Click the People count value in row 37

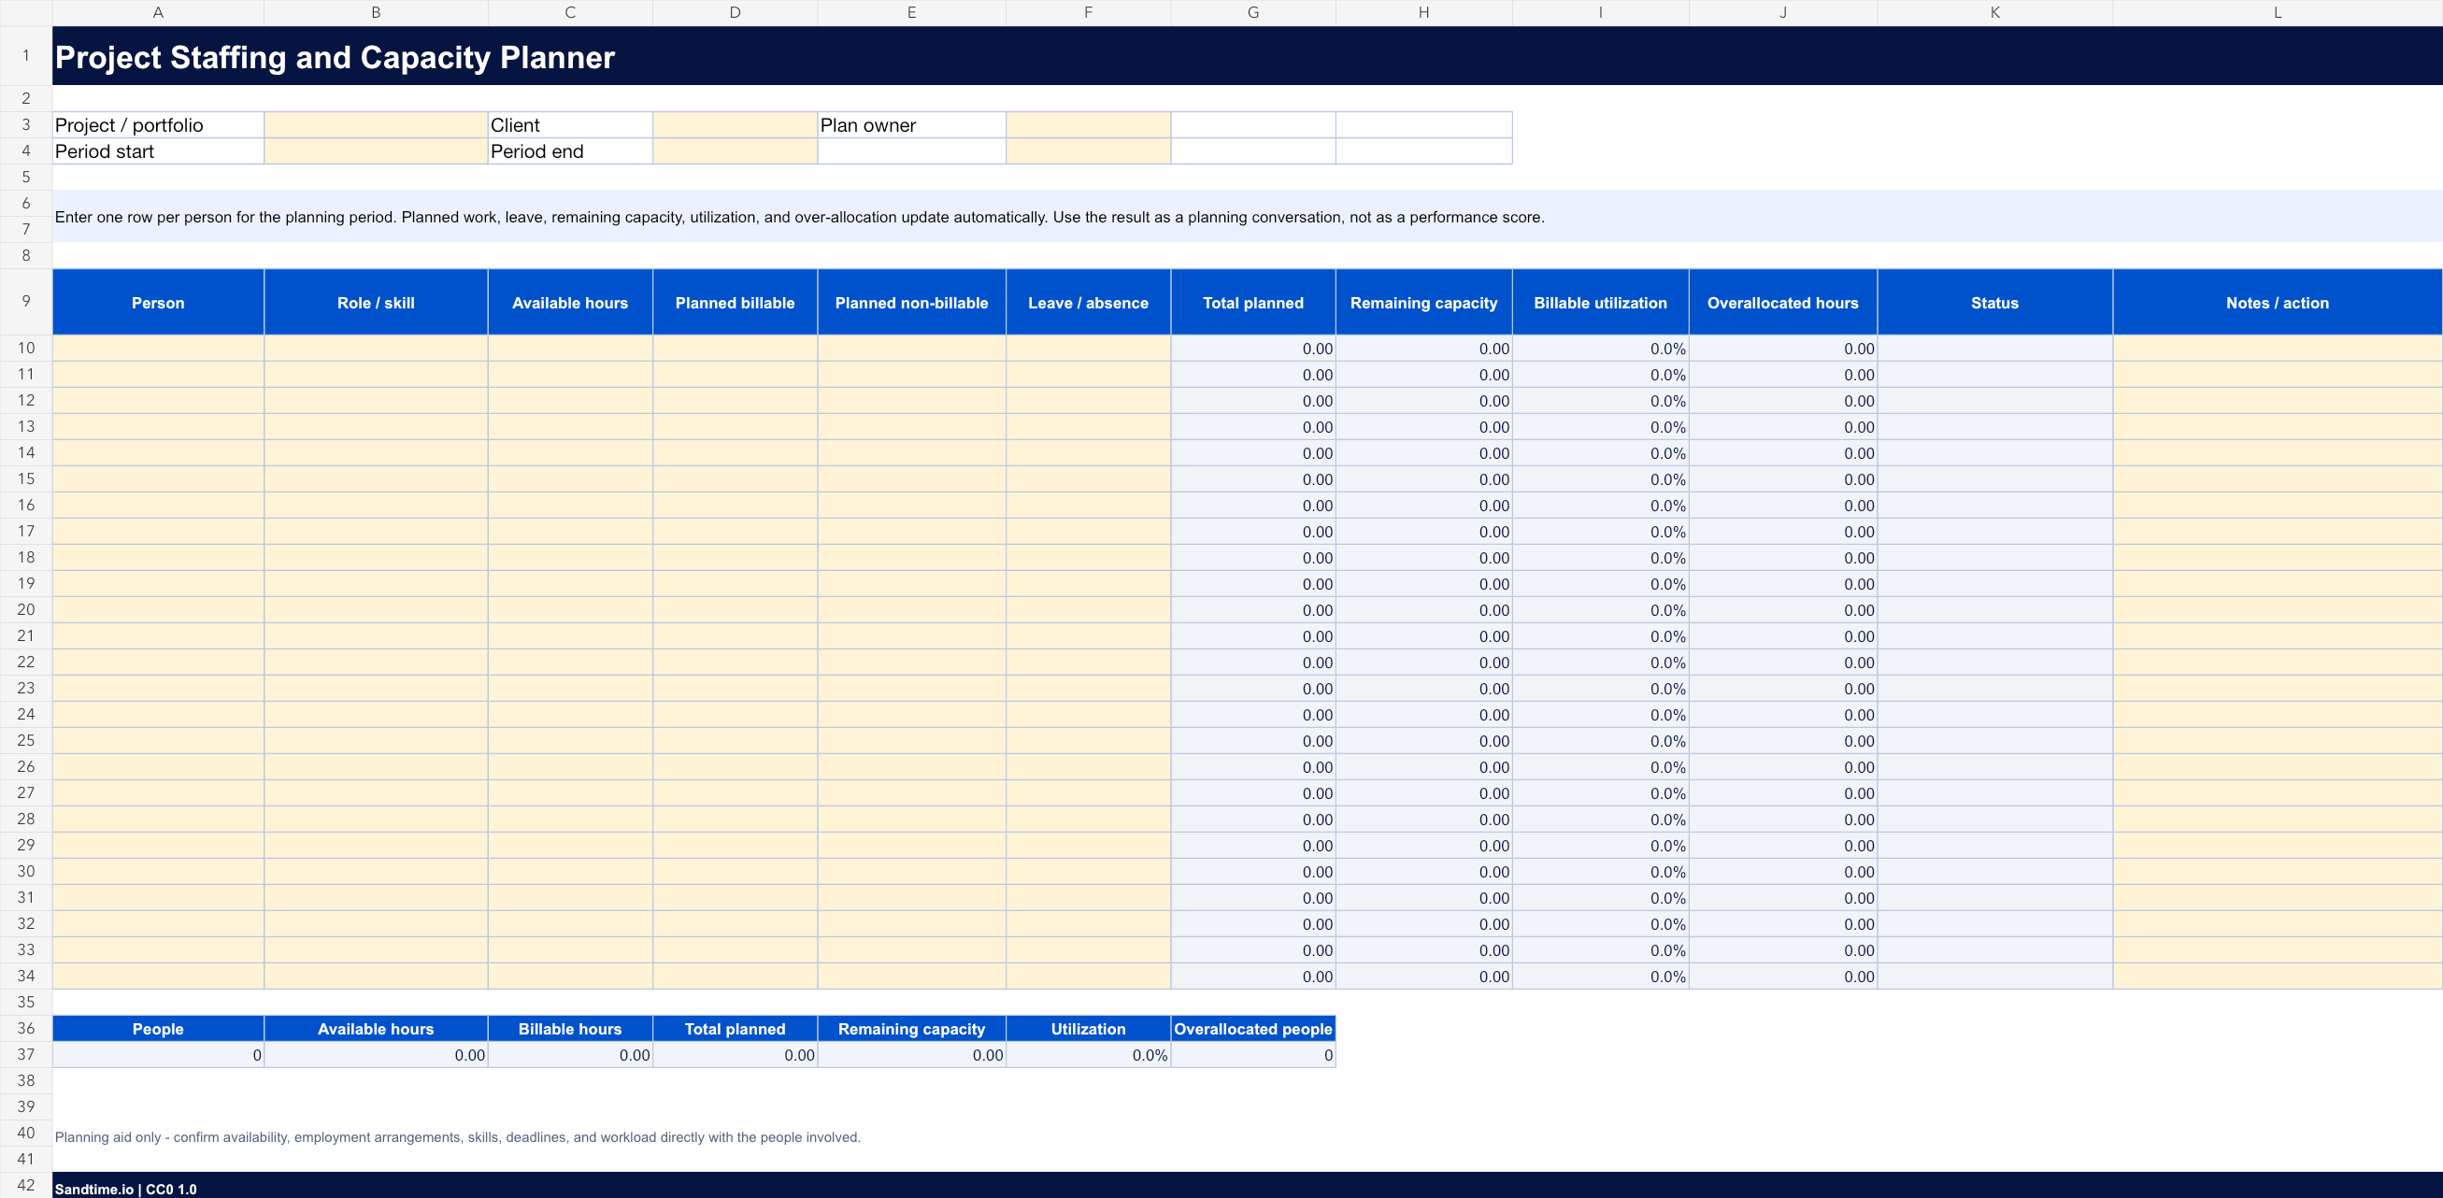[x=158, y=1055]
